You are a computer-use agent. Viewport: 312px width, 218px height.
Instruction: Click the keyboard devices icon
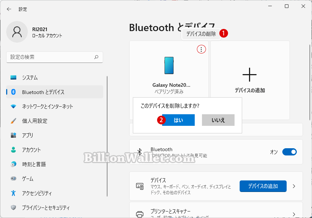(x=140, y=186)
